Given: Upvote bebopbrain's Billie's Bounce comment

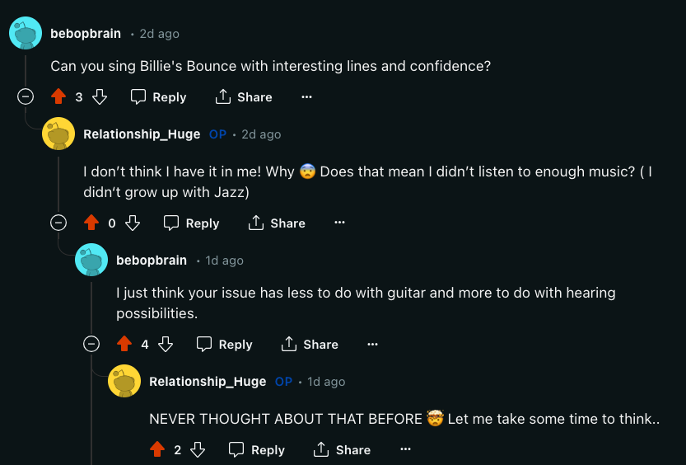Looking at the screenshot, I should click(x=58, y=97).
